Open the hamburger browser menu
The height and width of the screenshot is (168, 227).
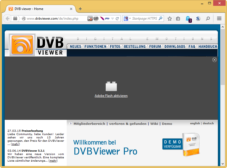click(x=219, y=18)
